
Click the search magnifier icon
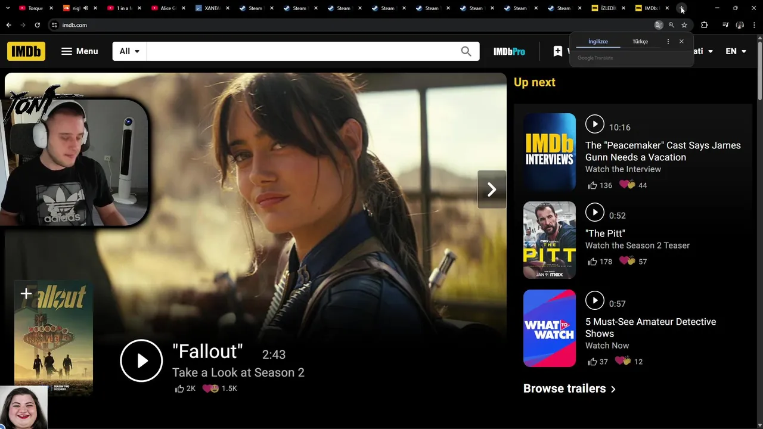pyautogui.click(x=466, y=51)
